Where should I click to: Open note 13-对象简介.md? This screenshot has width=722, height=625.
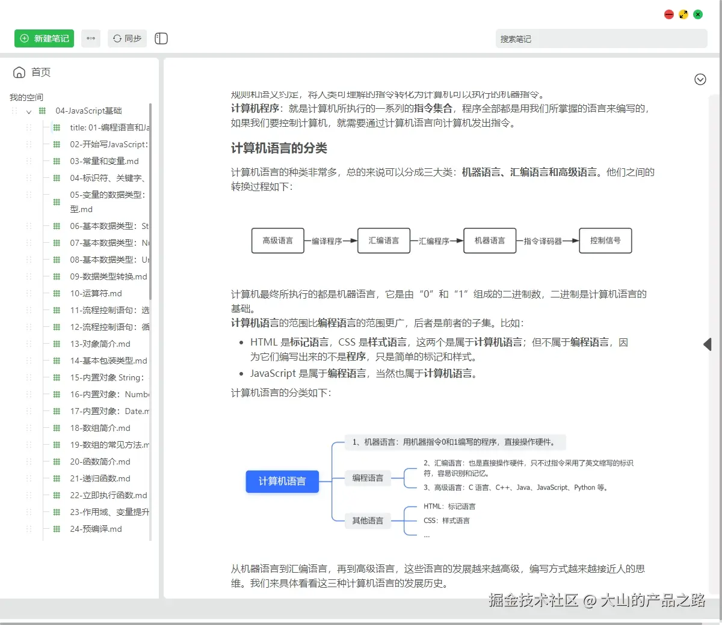(100, 344)
